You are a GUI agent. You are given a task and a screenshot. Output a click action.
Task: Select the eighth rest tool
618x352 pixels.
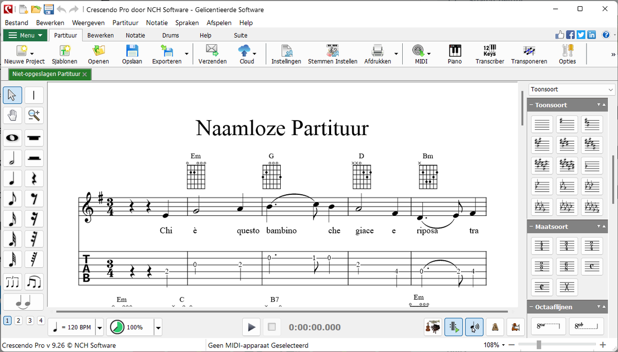[34, 198]
